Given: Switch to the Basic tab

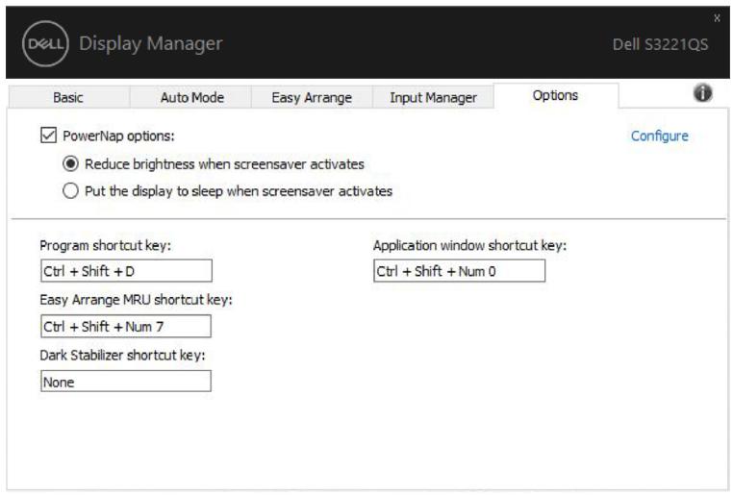Looking at the screenshot, I should pyautogui.click(x=68, y=97).
